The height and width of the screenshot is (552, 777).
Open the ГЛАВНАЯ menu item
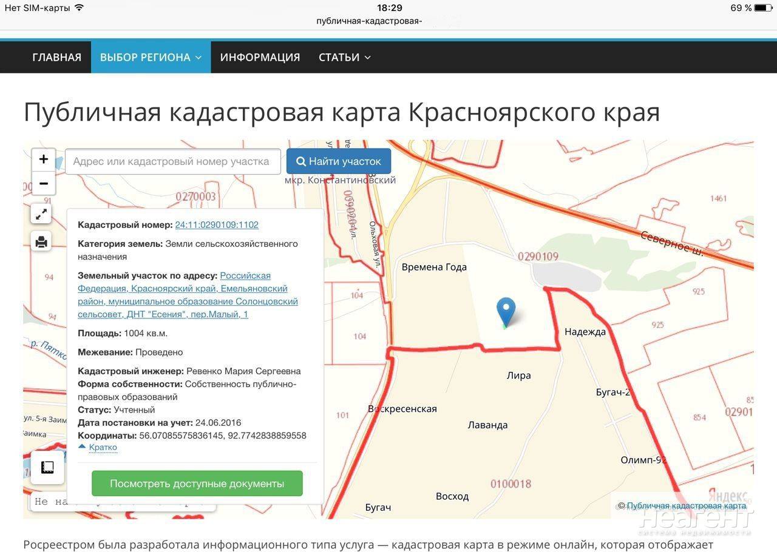tap(56, 57)
